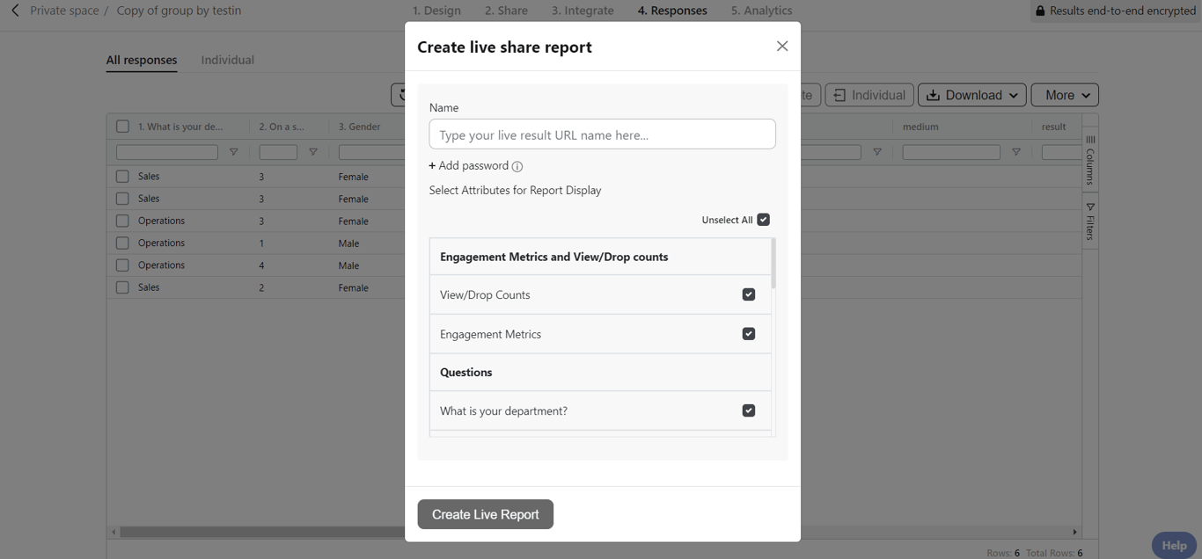This screenshot has width=1202, height=559.
Task: Click the Help chat bubble
Action: [1174, 545]
